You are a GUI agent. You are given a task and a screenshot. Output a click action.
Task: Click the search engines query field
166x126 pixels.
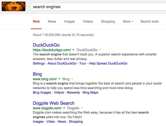click(98, 7)
